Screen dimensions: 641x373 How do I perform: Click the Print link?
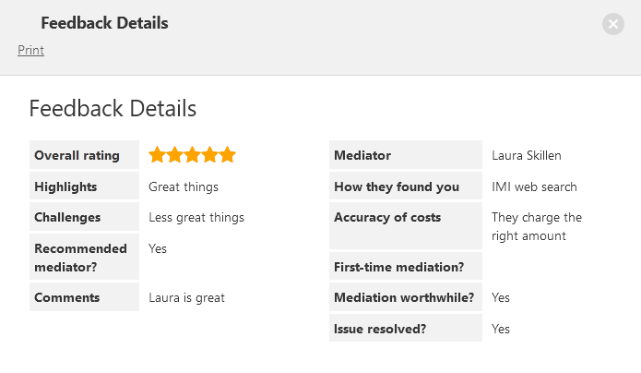(30, 50)
